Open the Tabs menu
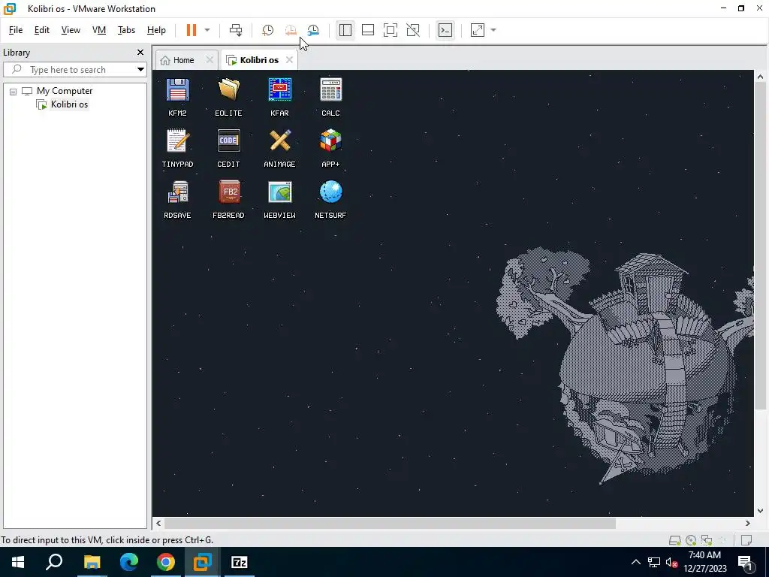 click(x=126, y=30)
